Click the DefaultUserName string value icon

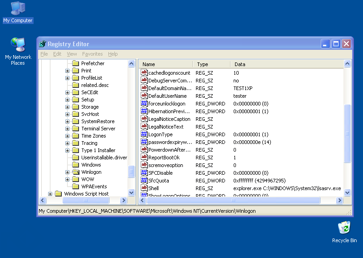click(144, 96)
